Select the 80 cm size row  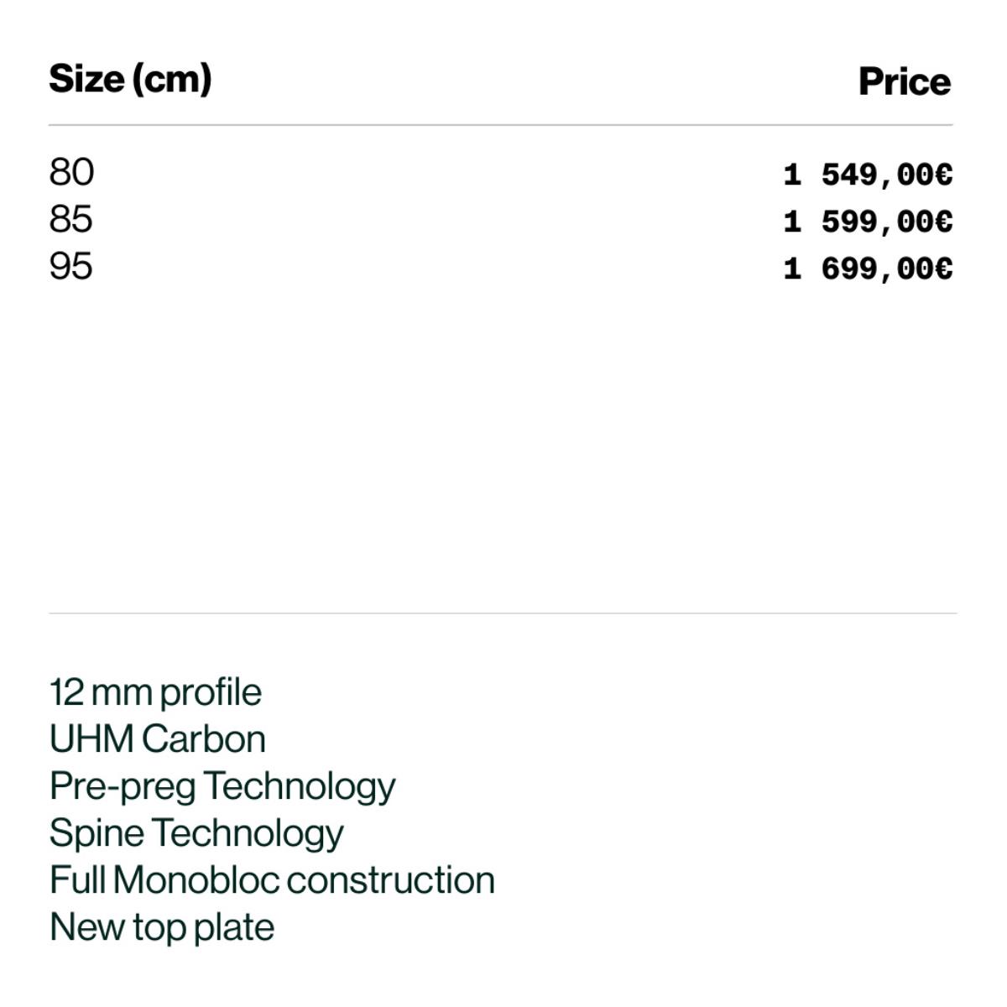tap(71, 172)
